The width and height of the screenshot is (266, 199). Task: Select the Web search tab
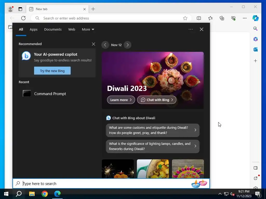72,30
